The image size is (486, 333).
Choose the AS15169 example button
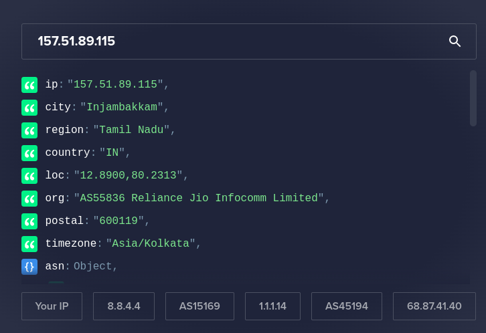tap(199, 306)
